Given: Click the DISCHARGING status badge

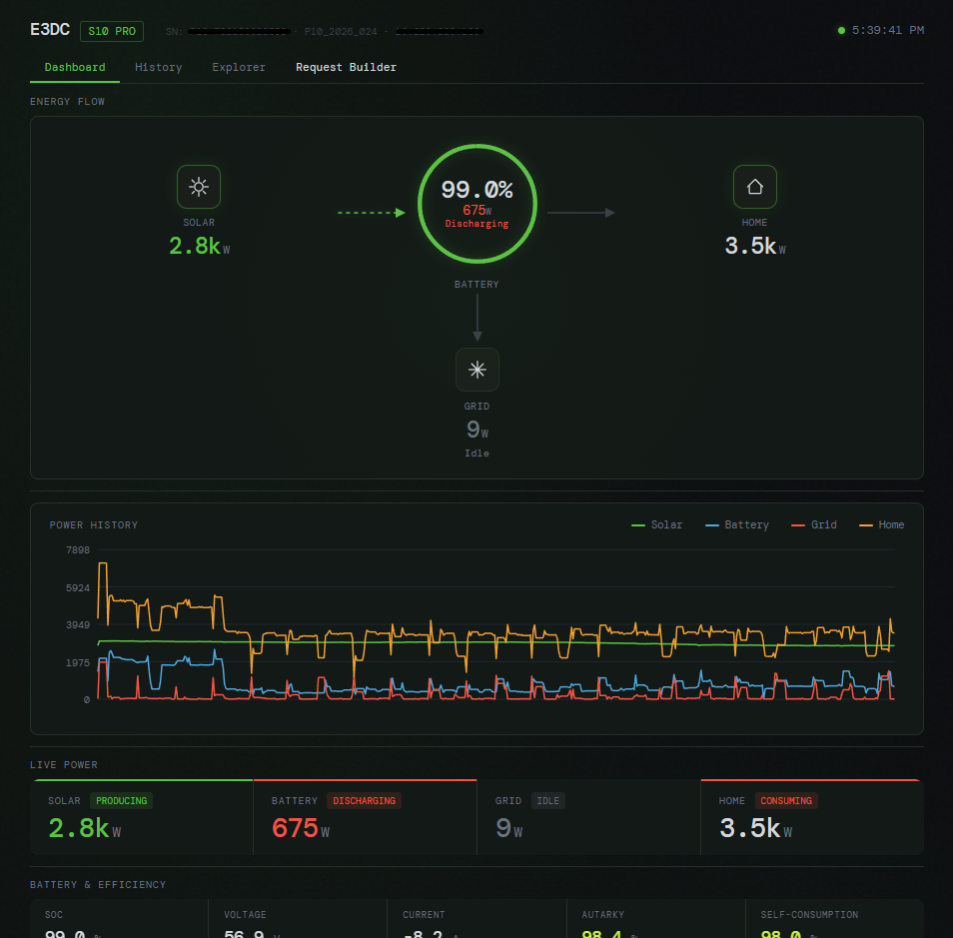Looking at the screenshot, I should pos(364,800).
